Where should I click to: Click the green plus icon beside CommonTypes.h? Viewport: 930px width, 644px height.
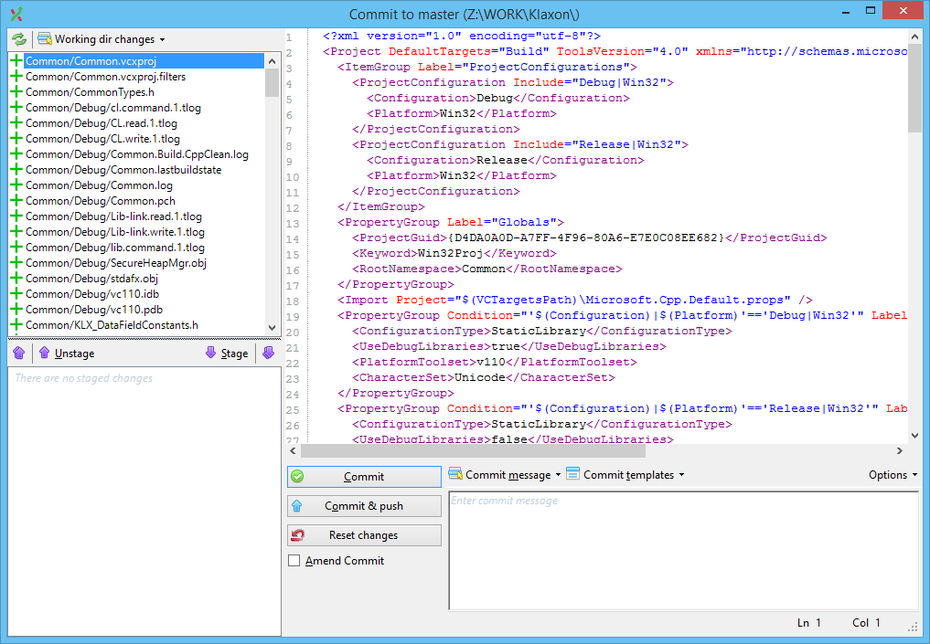16,92
